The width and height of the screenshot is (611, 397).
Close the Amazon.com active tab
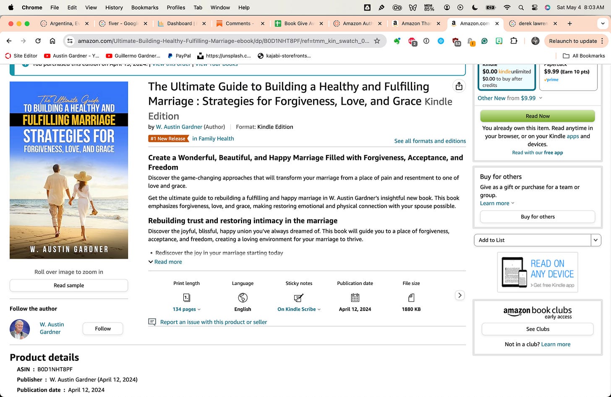coord(496,24)
